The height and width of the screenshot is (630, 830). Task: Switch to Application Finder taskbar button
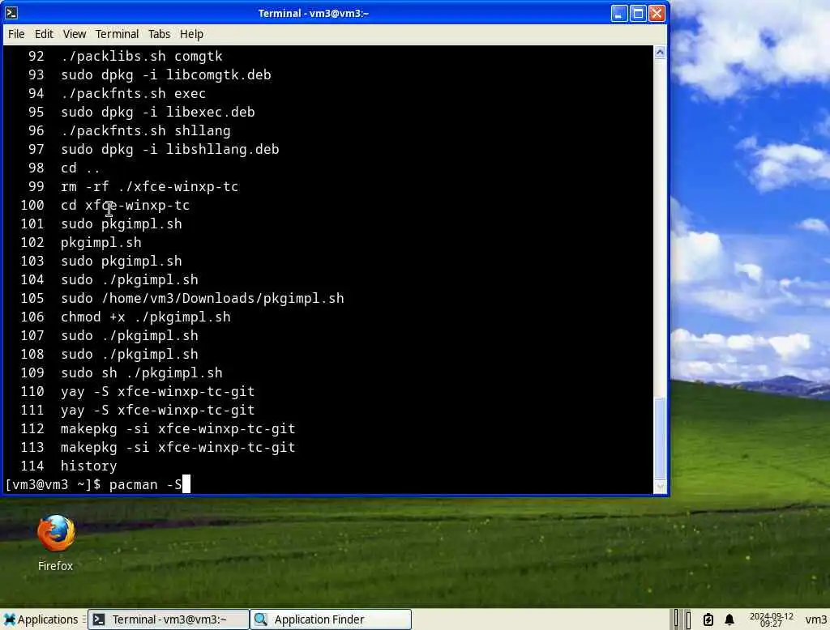pos(331,619)
